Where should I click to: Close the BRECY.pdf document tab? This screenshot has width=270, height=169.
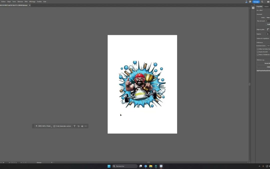coord(29,5)
